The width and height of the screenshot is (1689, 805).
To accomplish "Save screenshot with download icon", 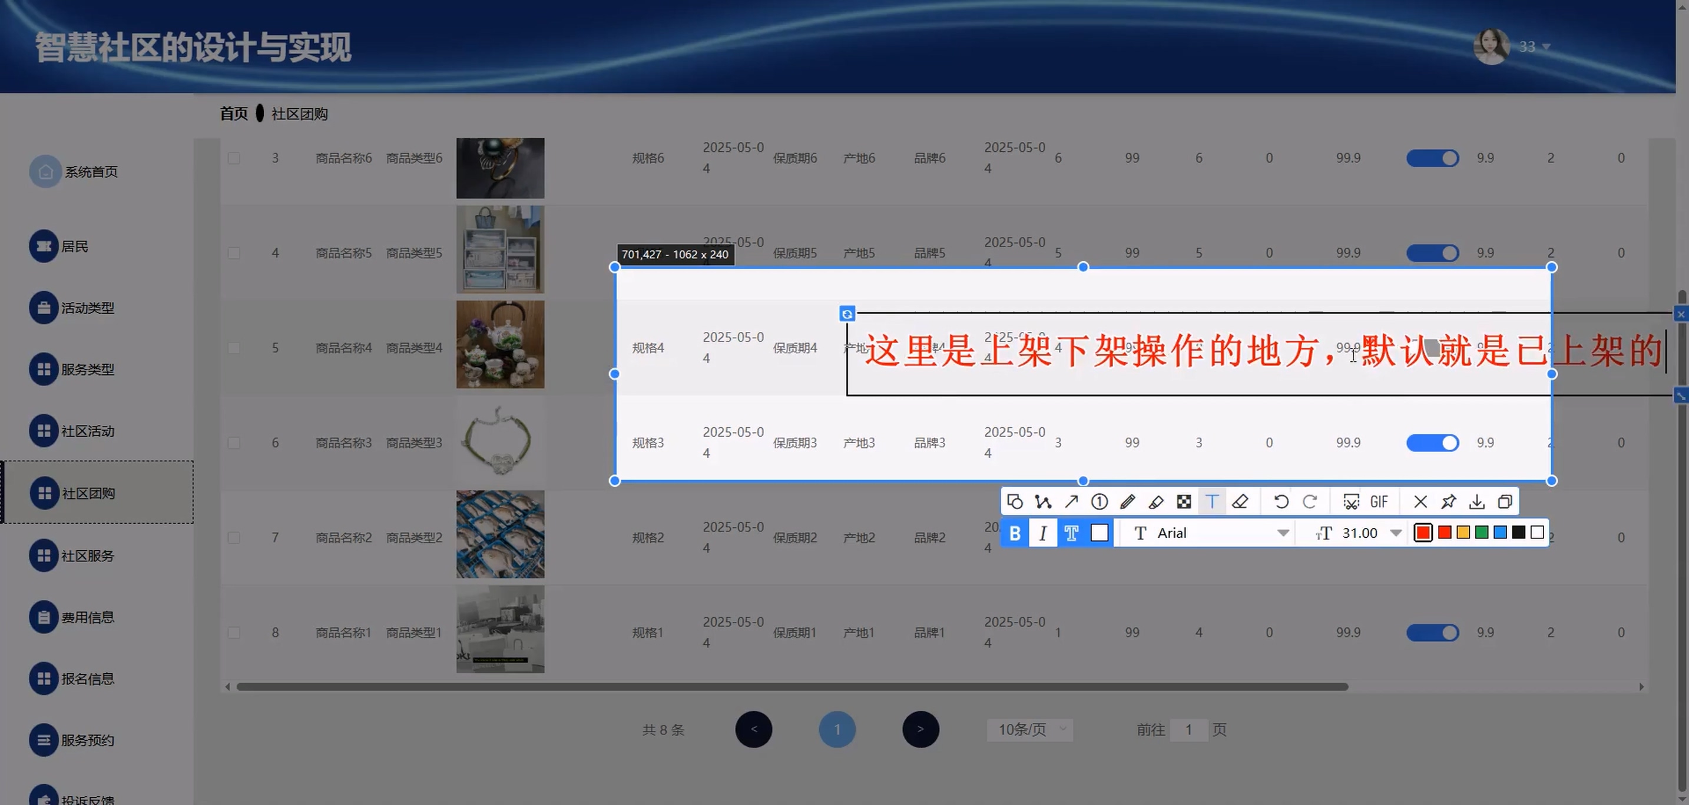I will 1476,502.
